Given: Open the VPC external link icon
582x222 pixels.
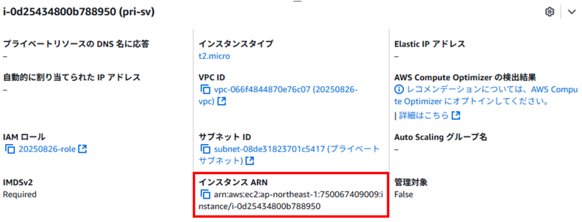Looking at the screenshot, I should [x=222, y=101].
